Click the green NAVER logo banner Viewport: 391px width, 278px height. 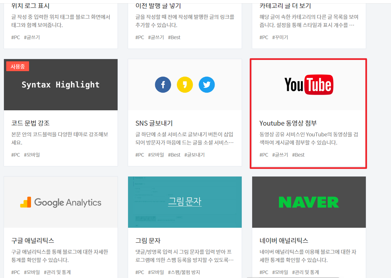[x=309, y=202]
